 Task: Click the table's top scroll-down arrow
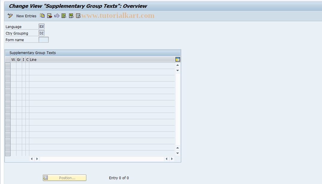tap(178, 70)
